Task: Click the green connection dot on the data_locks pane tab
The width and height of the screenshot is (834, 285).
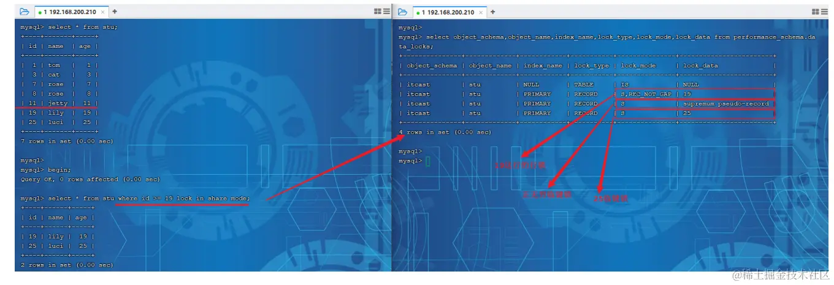Action: click(418, 12)
